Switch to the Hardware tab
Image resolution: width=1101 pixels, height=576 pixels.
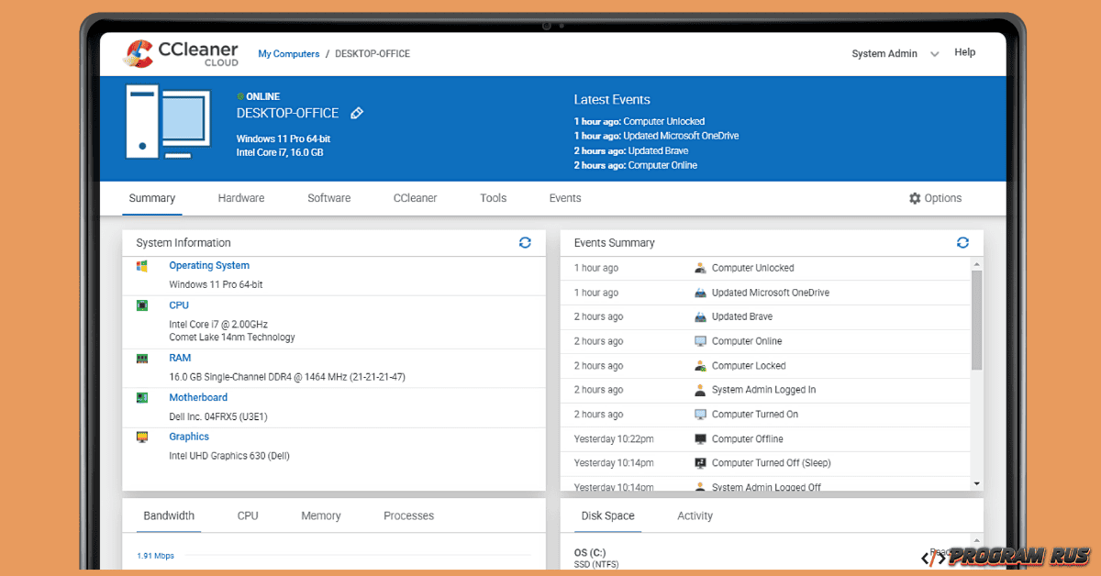tap(241, 198)
